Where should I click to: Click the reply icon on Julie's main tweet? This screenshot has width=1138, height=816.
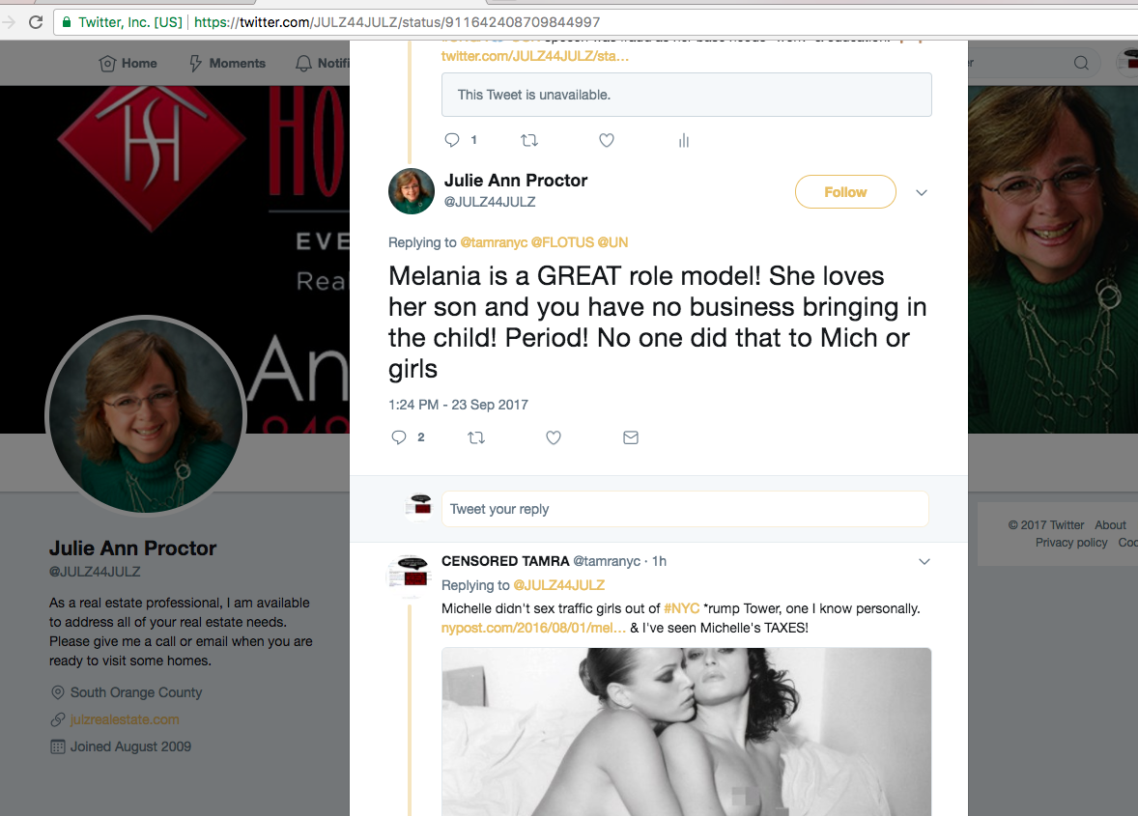(x=398, y=437)
